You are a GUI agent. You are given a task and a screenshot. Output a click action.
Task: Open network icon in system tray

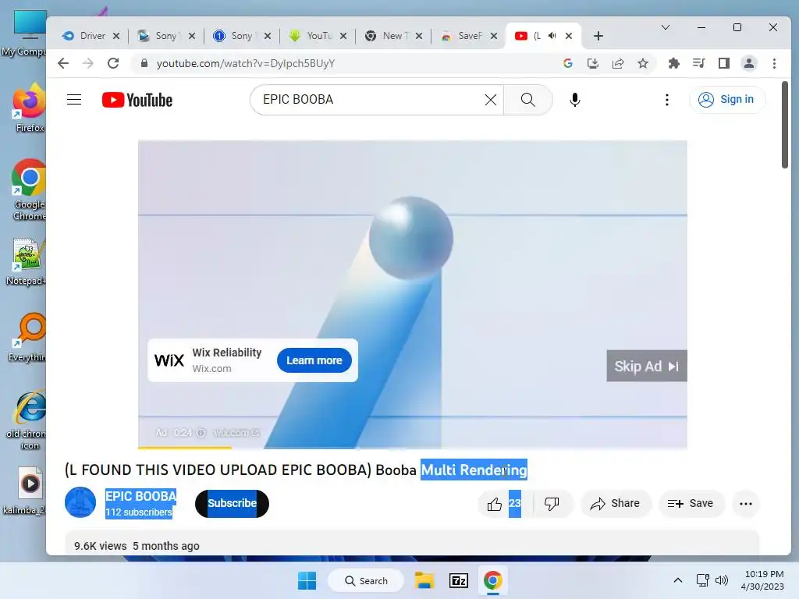(703, 580)
